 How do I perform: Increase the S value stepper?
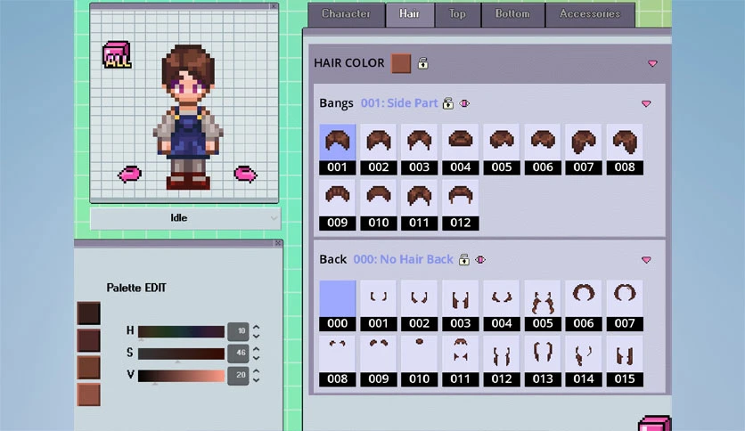click(256, 349)
